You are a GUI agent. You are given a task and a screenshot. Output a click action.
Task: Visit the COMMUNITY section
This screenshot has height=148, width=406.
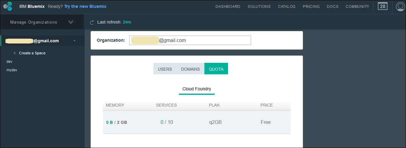coord(357,7)
